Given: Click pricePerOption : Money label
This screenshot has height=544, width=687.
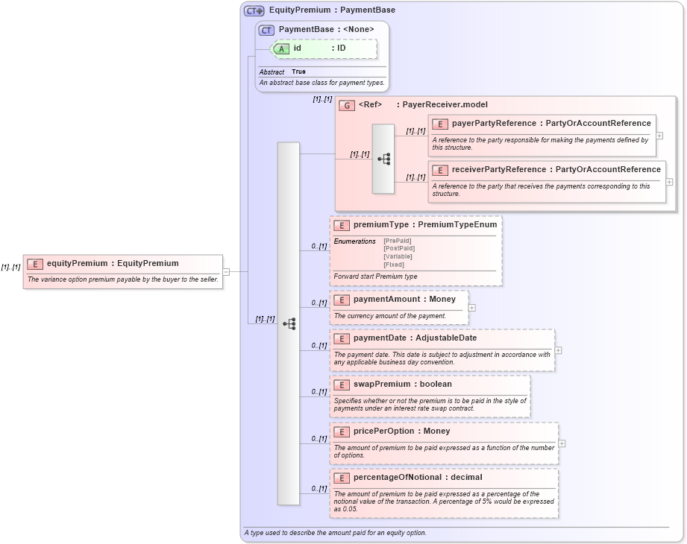Looking at the screenshot, I should 402,431.
